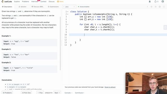The height and width of the screenshot is (94, 167).
Task: Click the isIsomorphic method signature line
Action: coord(103,14)
